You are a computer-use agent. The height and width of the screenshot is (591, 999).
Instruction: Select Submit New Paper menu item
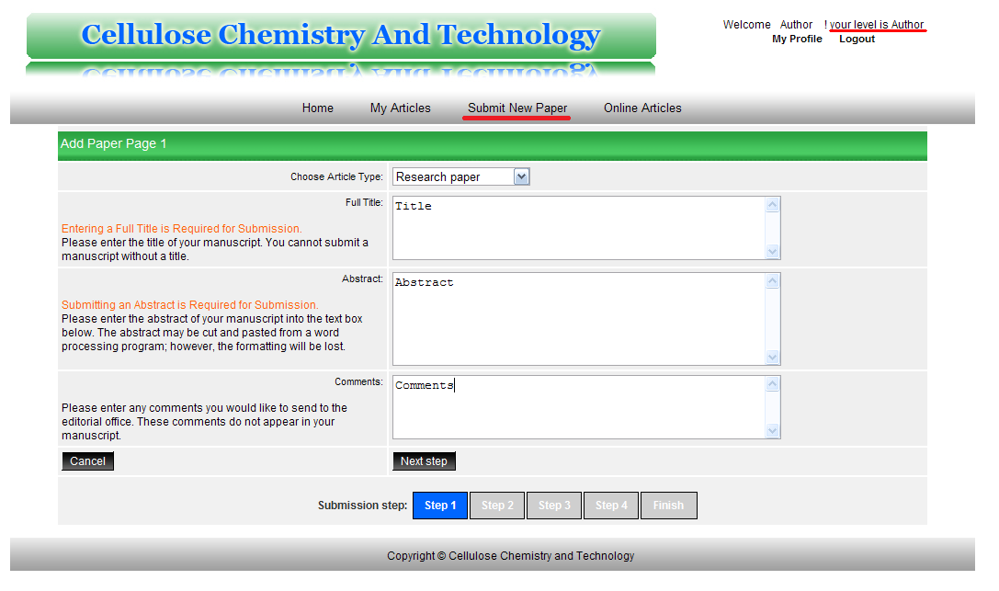point(517,108)
